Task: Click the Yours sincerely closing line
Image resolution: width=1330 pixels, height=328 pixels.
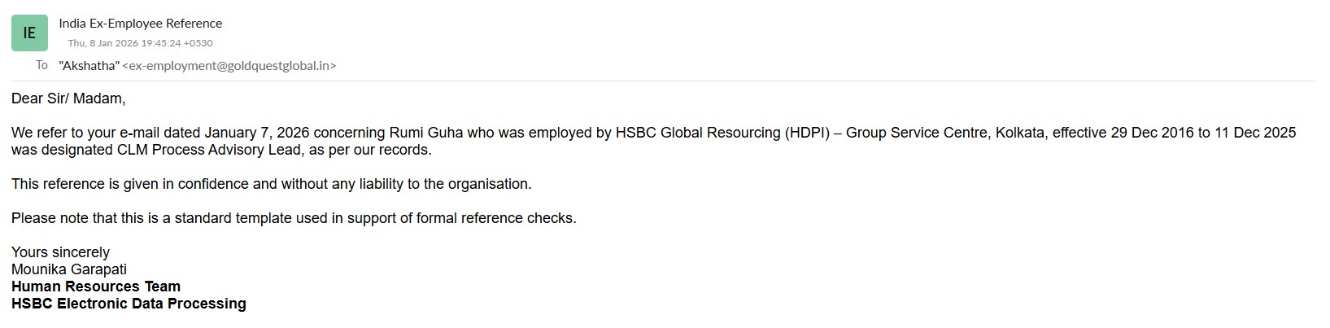Action: point(60,252)
